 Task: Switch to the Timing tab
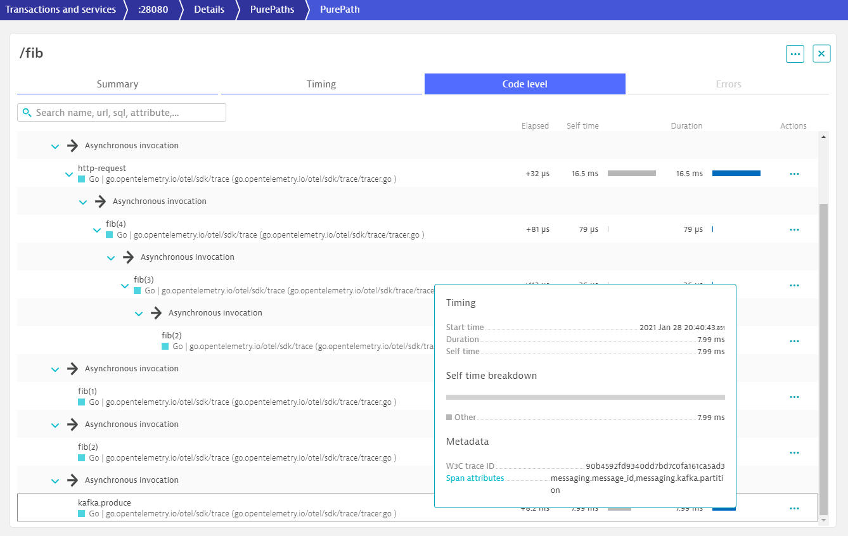[321, 84]
